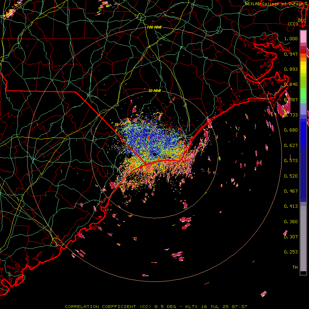The height and width of the screenshot is (309, 309).
Task: Click the 0.573 scale value
Action: (291, 161)
